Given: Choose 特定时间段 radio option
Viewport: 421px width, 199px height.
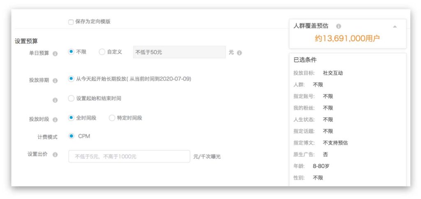Looking at the screenshot, I should tap(112, 118).
